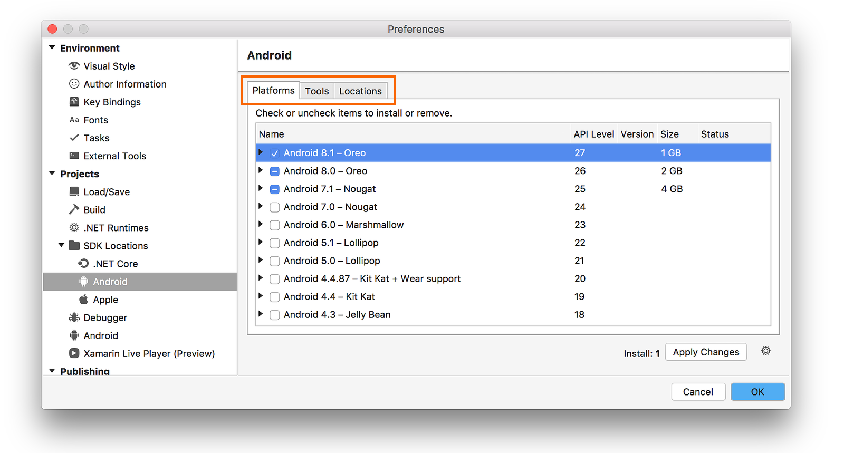The image size is (844, 453).
Task: Check Android 4.3 – Jelly Bean checkbox
Action: coord(275,314)
